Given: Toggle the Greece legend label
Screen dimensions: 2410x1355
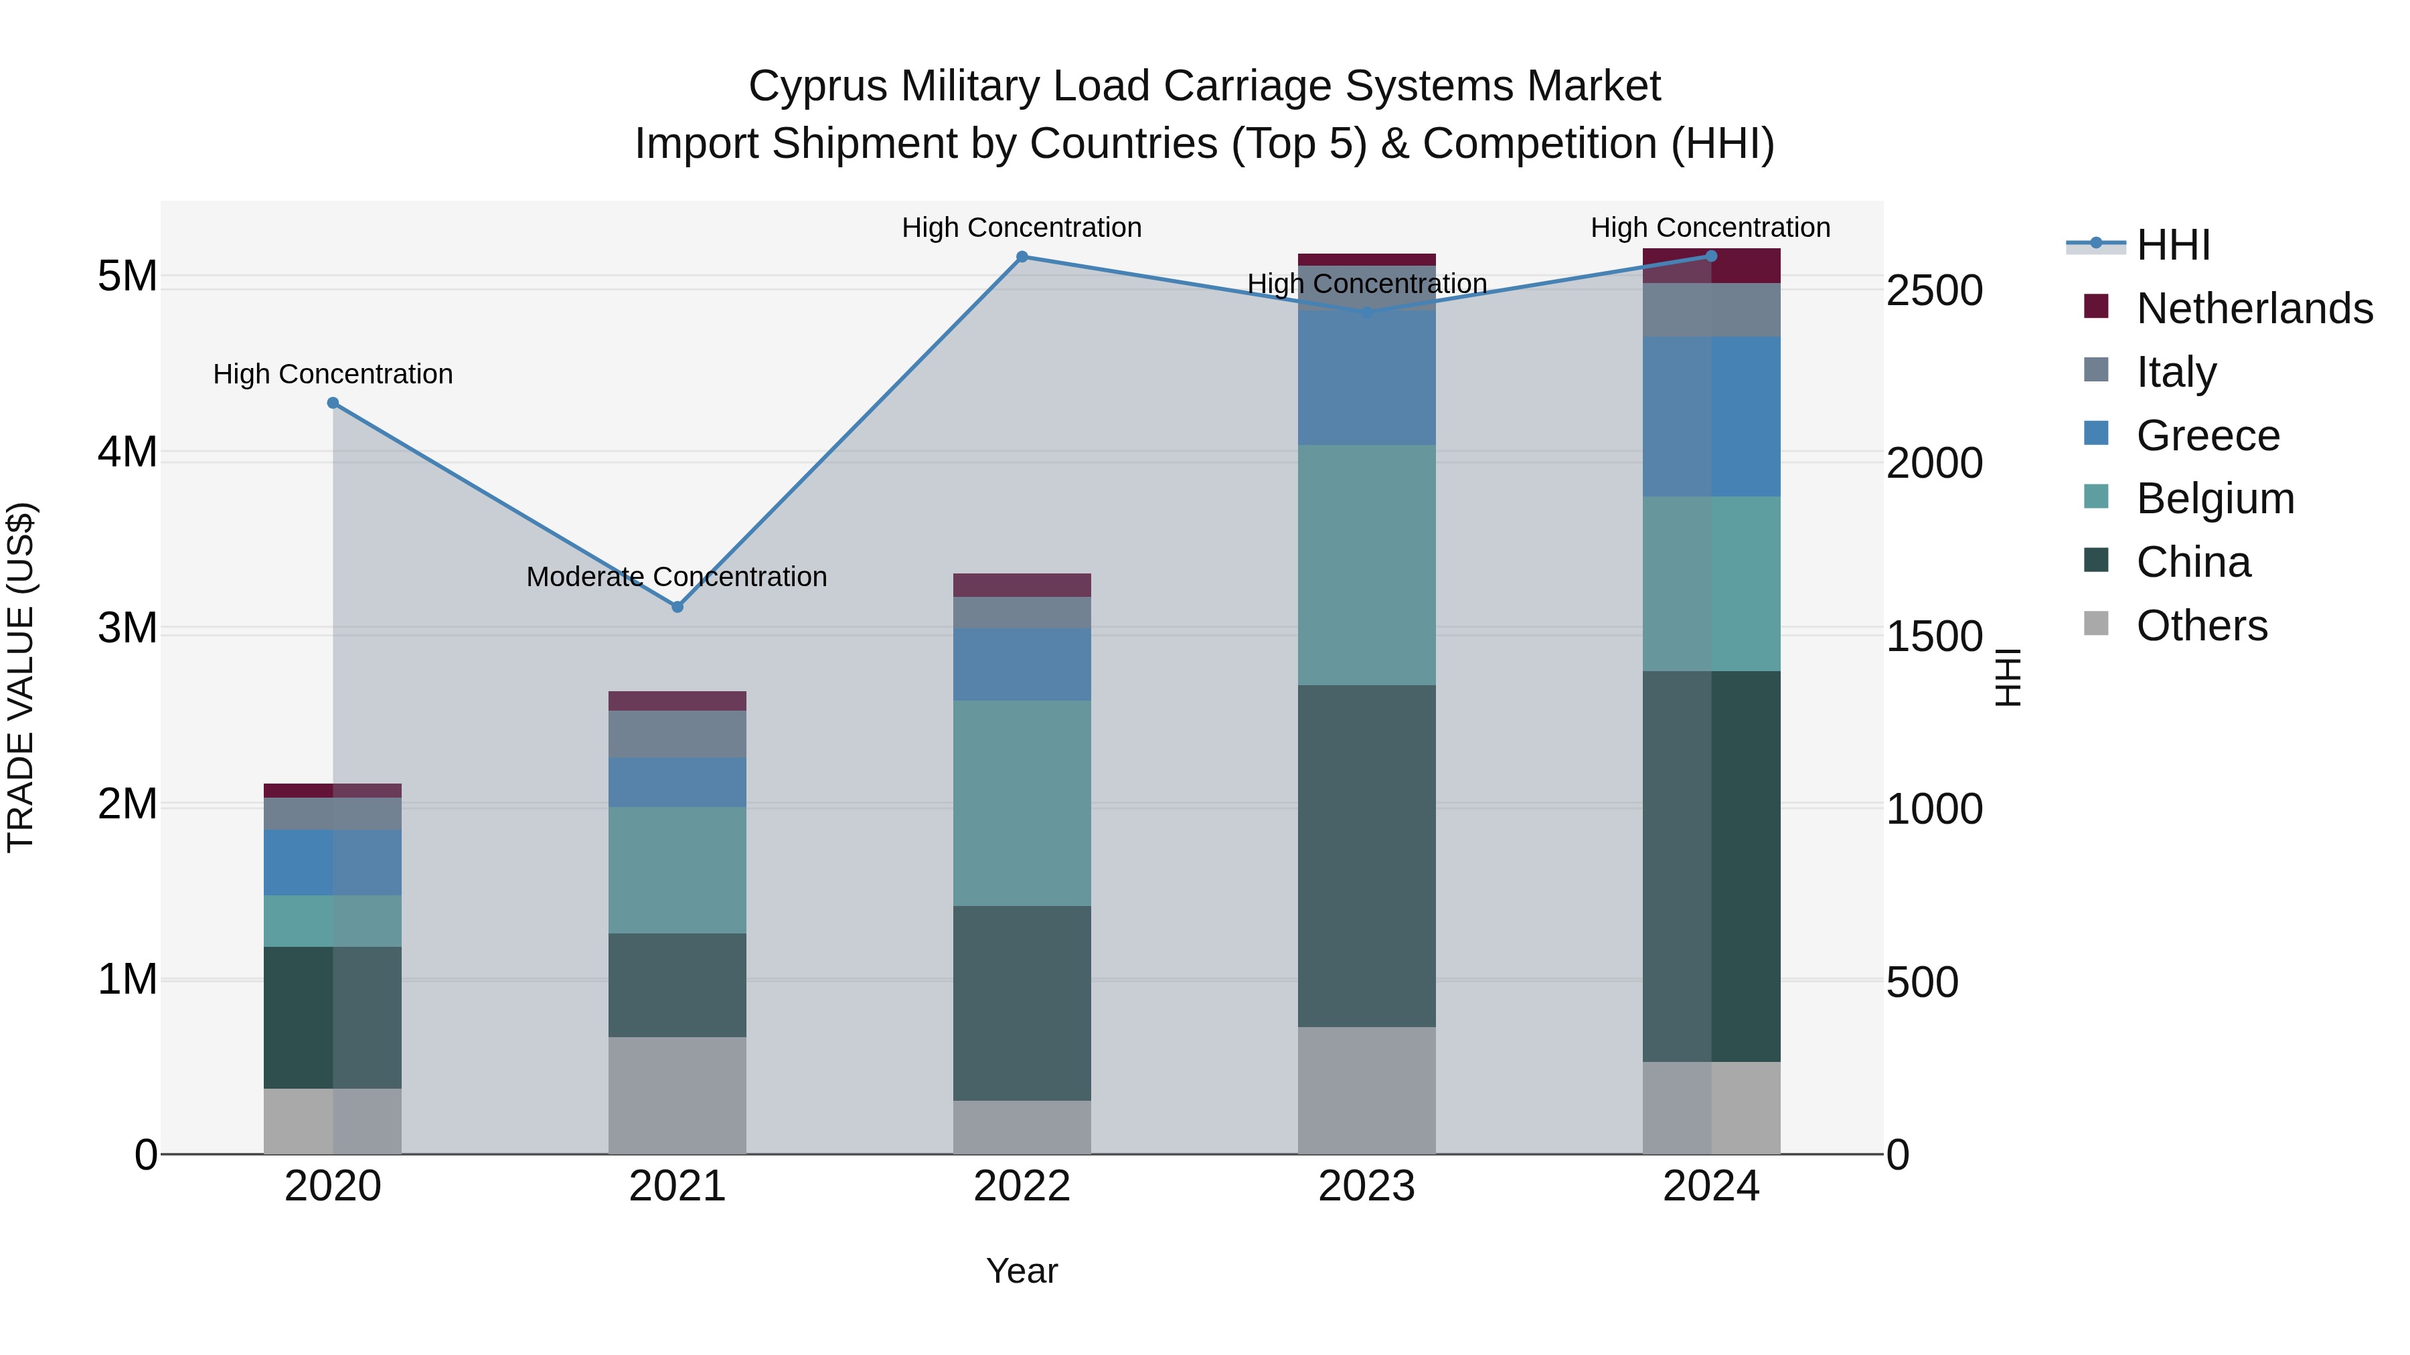Looking at the screenshot, I should [2208, 435].
